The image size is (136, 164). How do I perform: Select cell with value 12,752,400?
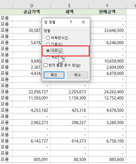tap(107, 98)
